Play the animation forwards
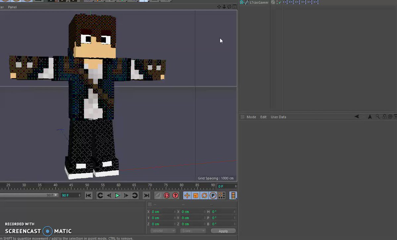 point(117,195)
